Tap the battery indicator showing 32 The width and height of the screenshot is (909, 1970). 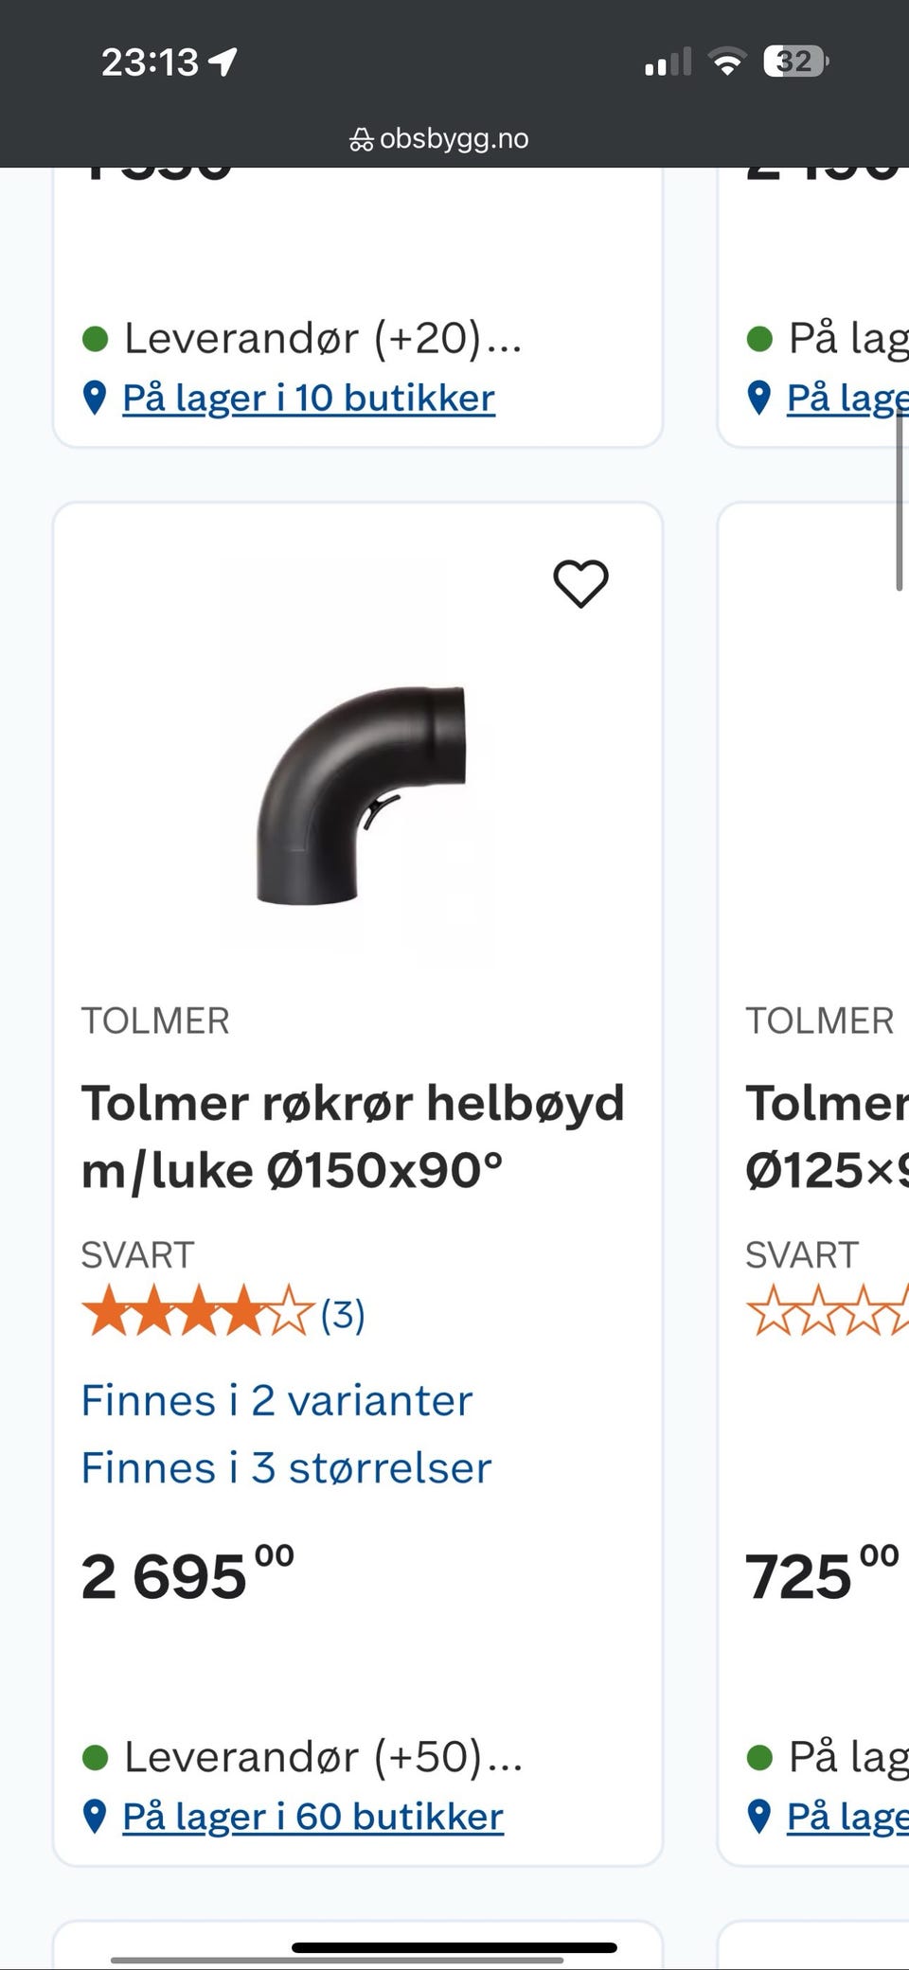pyautogui.click(x=793, y=62)
